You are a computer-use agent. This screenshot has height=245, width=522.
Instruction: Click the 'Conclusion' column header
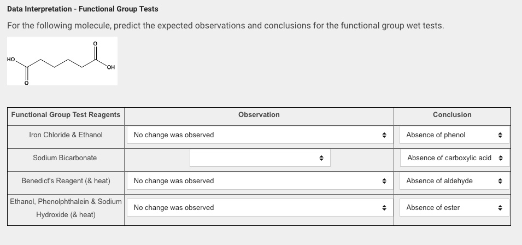click(452, 115)
